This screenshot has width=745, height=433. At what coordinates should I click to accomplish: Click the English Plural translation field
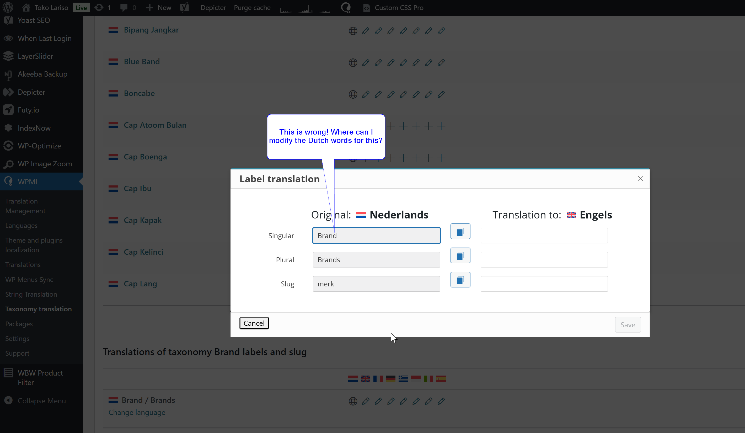point(544,260)
